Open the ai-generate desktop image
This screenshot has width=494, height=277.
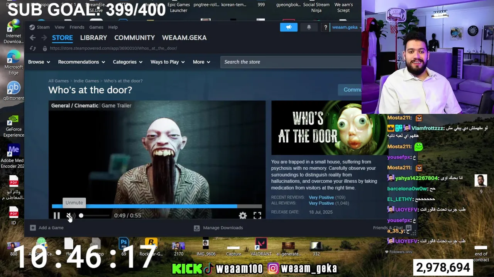pyautogui.click(x=288, y=248)
